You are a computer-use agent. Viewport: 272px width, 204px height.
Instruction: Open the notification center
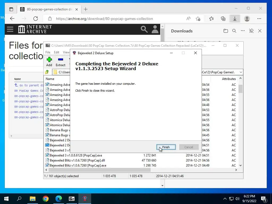(263, 199)
